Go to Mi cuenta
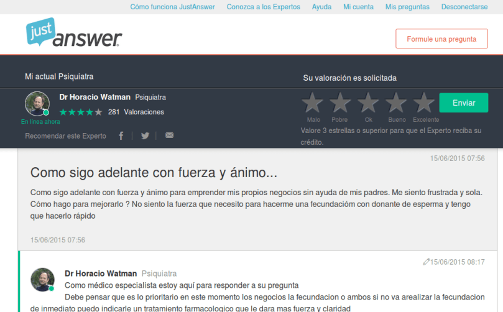 click(x=358, y=7)
